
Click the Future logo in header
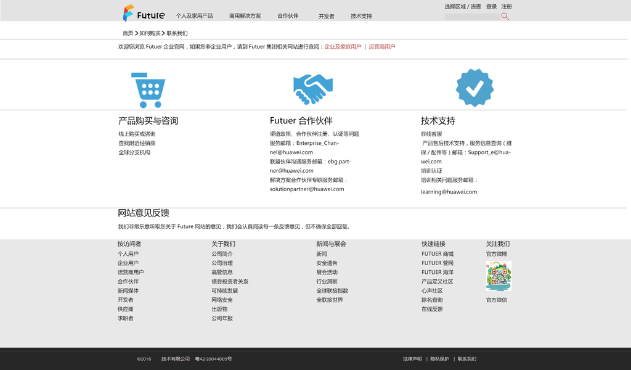pos(144,13)
